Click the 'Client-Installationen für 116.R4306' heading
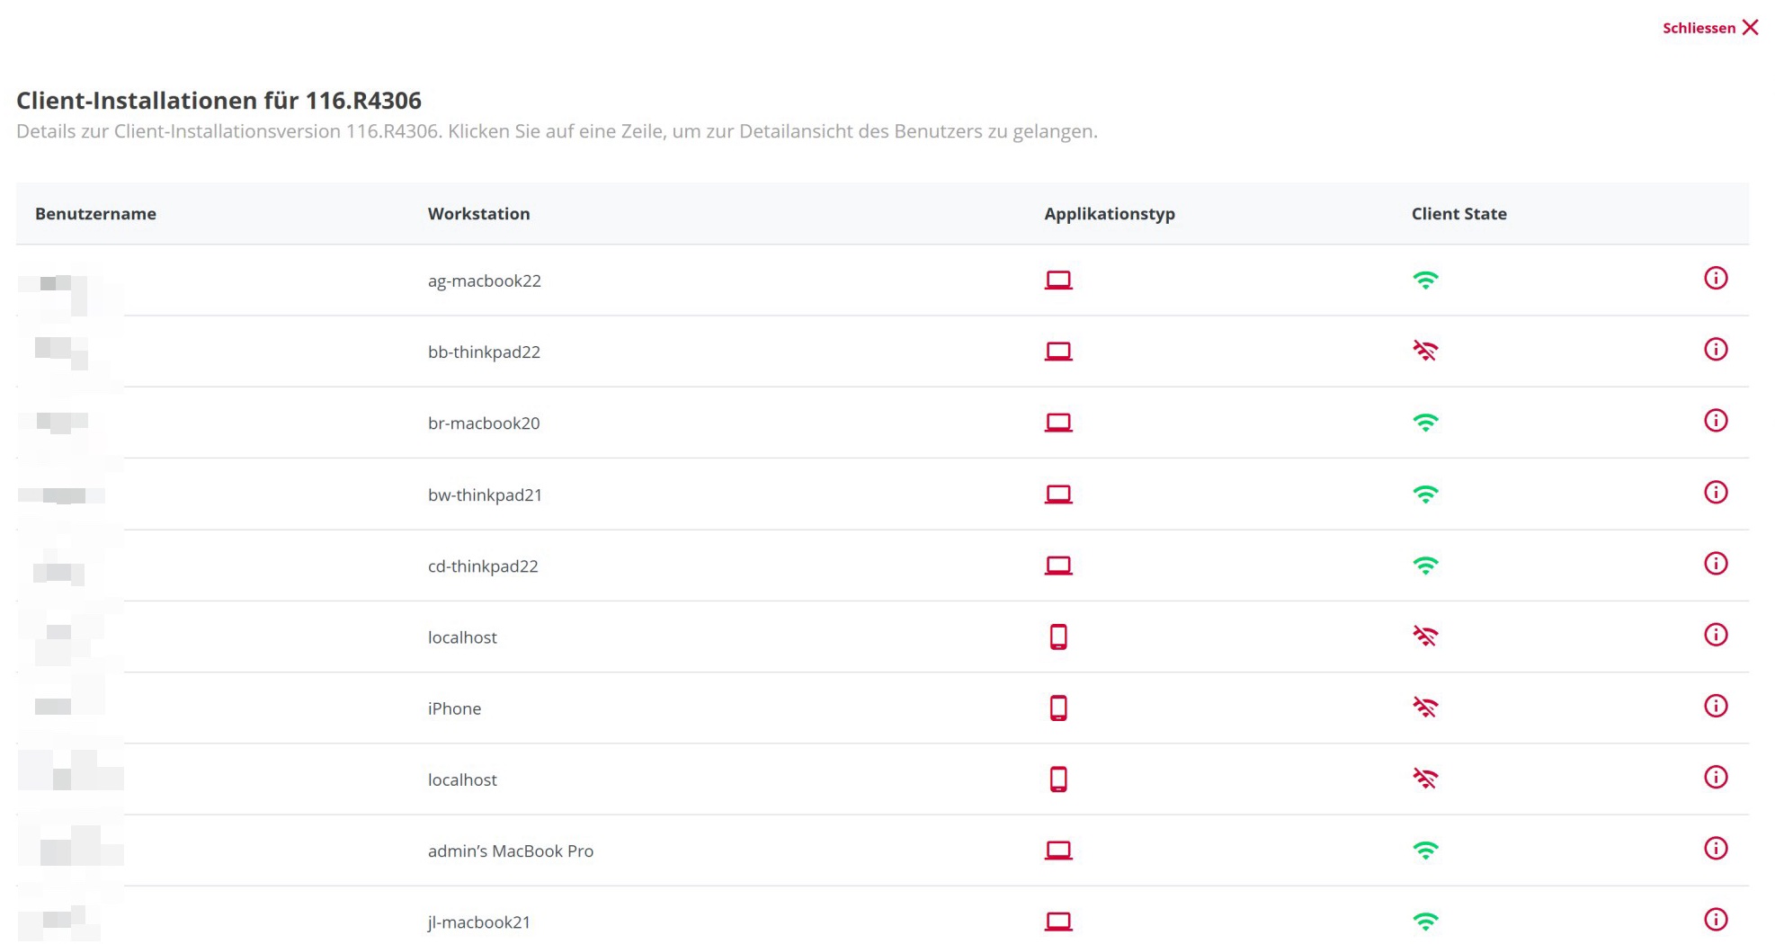The width and height of the screenshot is (1775, 944). click(219, 100)
